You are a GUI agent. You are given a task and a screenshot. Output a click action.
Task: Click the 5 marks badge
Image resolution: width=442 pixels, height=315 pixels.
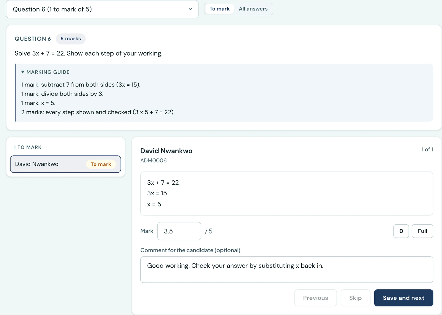[x=71, y=39]
